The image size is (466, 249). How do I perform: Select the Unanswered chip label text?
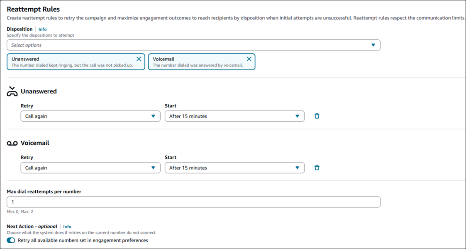(26, 59)
